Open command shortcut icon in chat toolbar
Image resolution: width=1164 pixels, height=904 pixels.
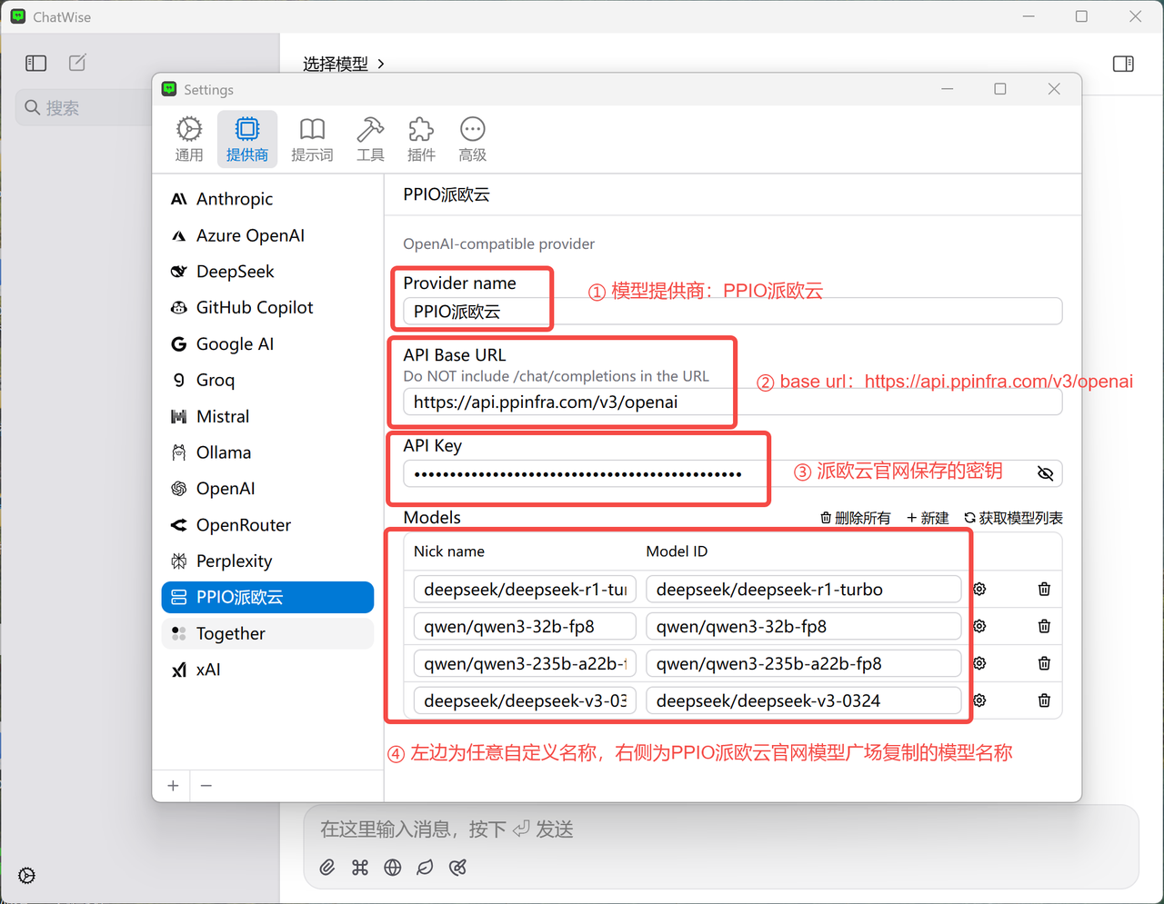(360, 868)
